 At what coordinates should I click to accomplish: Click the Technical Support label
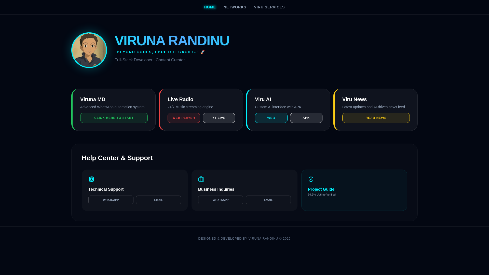pyautogui.click(x=106, y=189)
